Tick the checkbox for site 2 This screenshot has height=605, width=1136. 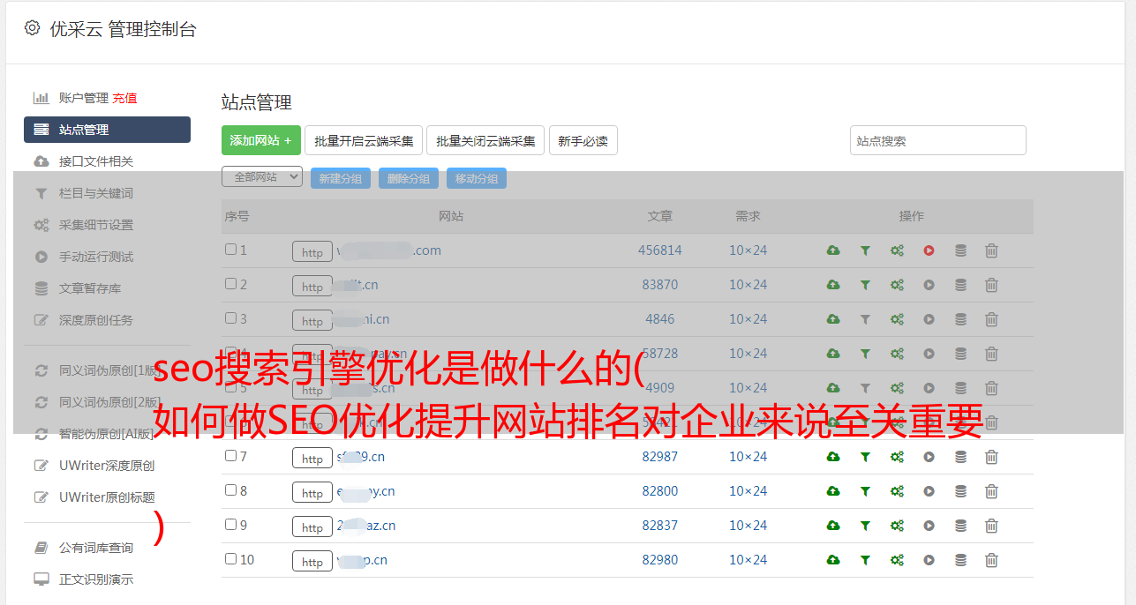(x=230, y=284)
